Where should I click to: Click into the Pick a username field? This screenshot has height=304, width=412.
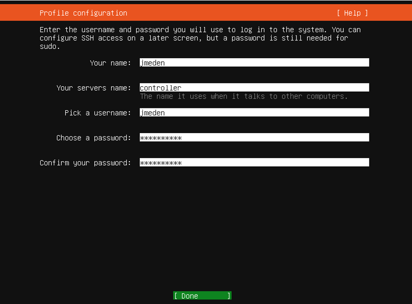click(x=254, y=113)
